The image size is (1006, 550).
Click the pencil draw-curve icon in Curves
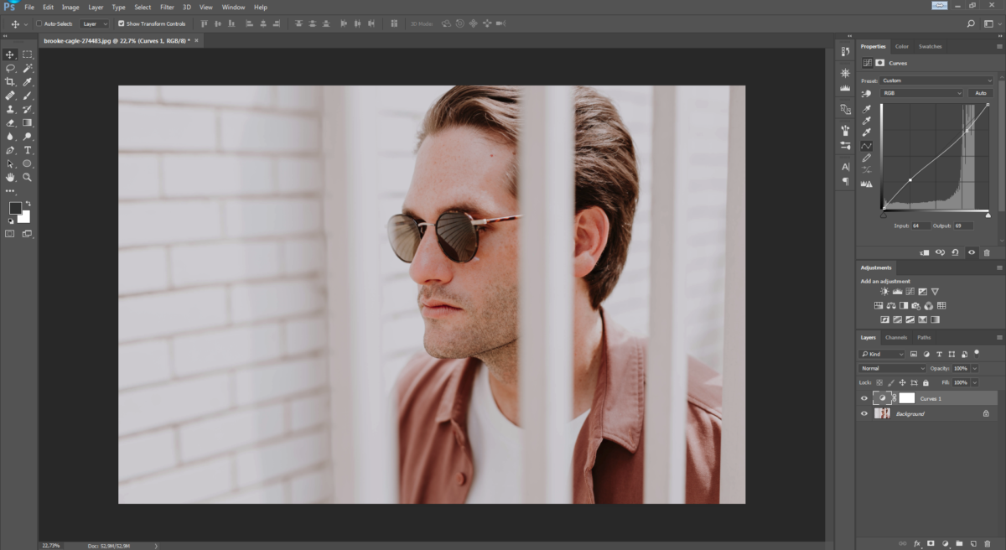[x=867, y=158]
